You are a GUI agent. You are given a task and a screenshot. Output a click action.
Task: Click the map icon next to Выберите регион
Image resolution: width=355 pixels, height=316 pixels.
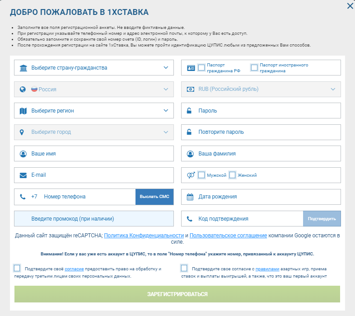pyautogui.click(x=23, y=111)
